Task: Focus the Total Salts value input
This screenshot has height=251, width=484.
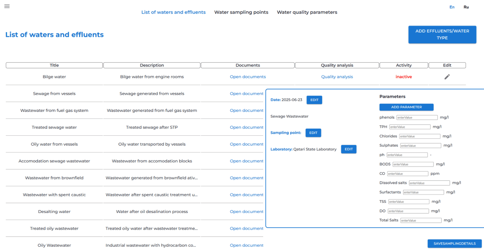Action: coord(421,220)
